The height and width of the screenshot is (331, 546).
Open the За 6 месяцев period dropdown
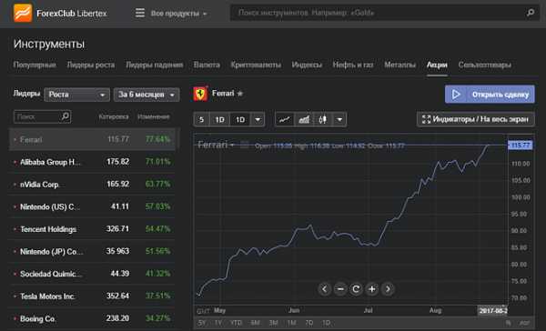pyautogui.click(x=147, y=95)
